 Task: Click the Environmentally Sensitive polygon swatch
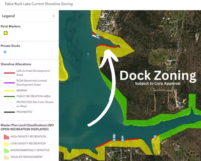click(x=6, y=151)
